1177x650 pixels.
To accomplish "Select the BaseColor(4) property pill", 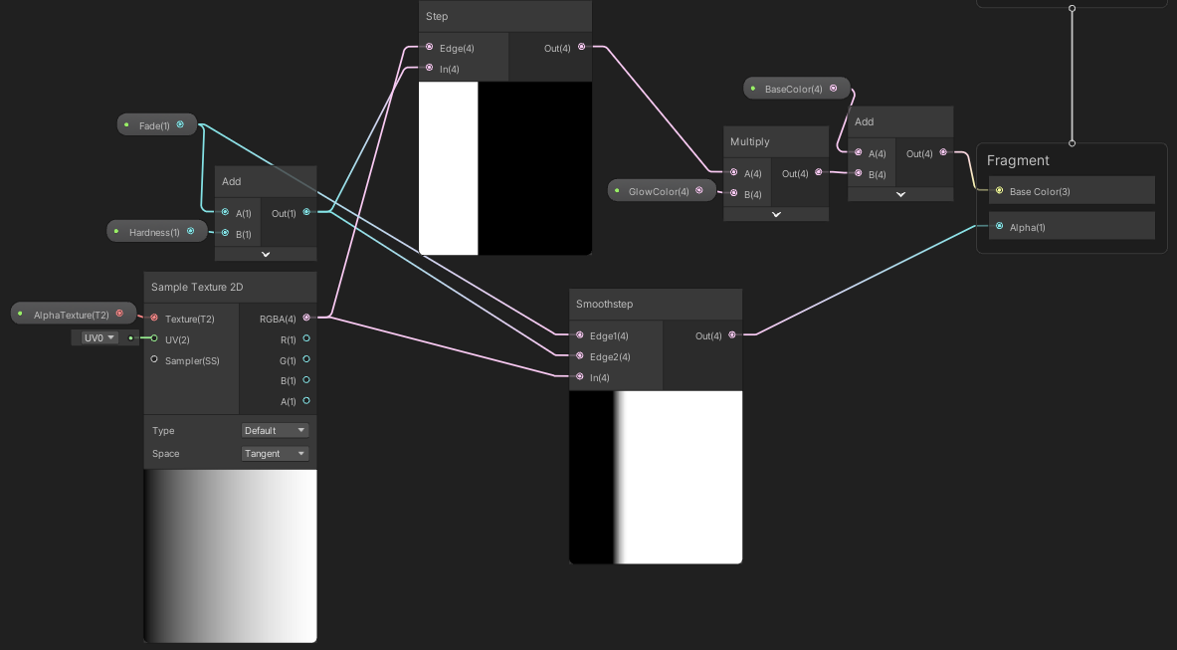I will click(796, 88).
